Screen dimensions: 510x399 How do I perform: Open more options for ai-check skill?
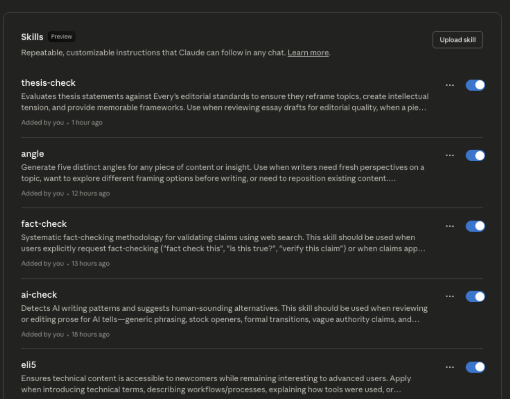point(449,296)
